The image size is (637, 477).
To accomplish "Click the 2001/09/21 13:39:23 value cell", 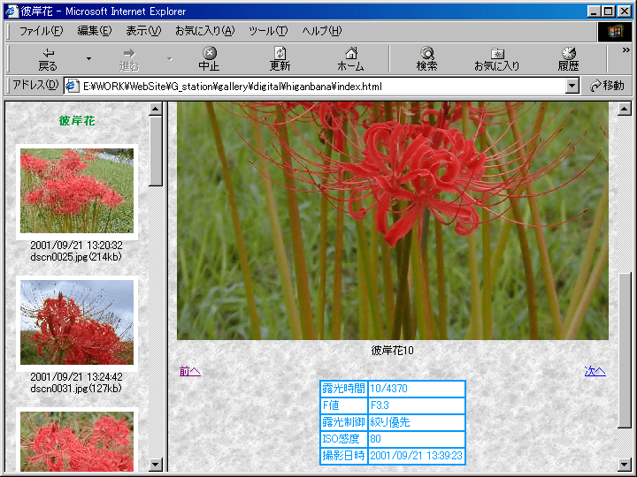I will point(417,456).
